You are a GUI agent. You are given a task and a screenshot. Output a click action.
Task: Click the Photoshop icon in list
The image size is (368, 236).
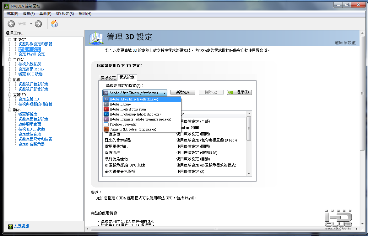click(x=106, y=114)
